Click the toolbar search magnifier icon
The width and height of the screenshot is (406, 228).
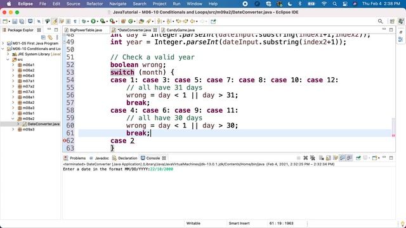tap(380, 22)
